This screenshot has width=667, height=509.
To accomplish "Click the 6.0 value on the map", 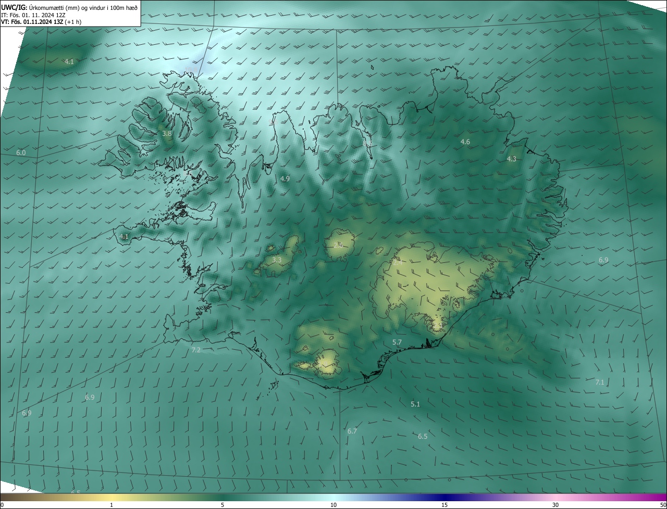I will (21, 153).
